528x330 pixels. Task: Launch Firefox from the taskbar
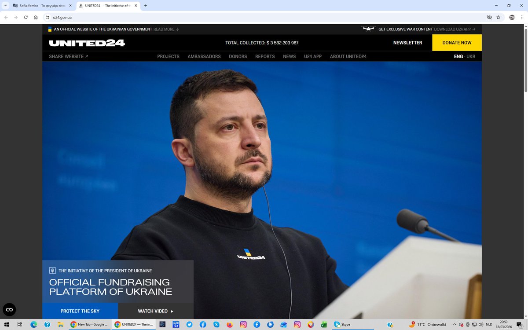pyautogui.click(x=230, y=324)
